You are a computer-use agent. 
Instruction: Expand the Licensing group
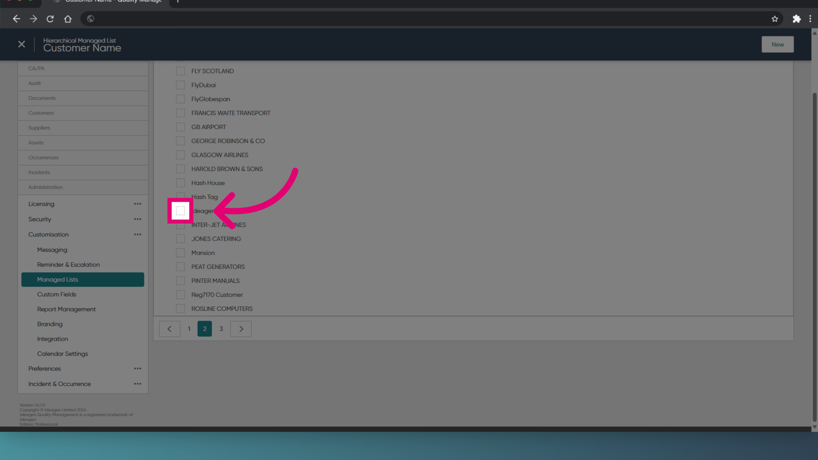point(41,204)
